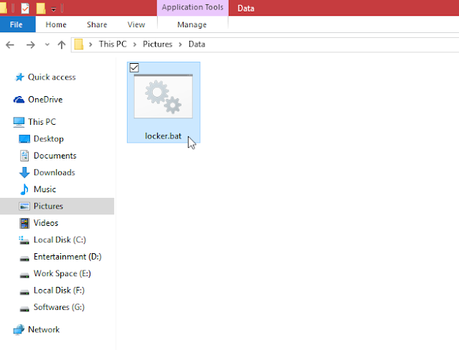Go up one level with Up arrow
This screenshot has width=459, height=350.
click(62, 44)
